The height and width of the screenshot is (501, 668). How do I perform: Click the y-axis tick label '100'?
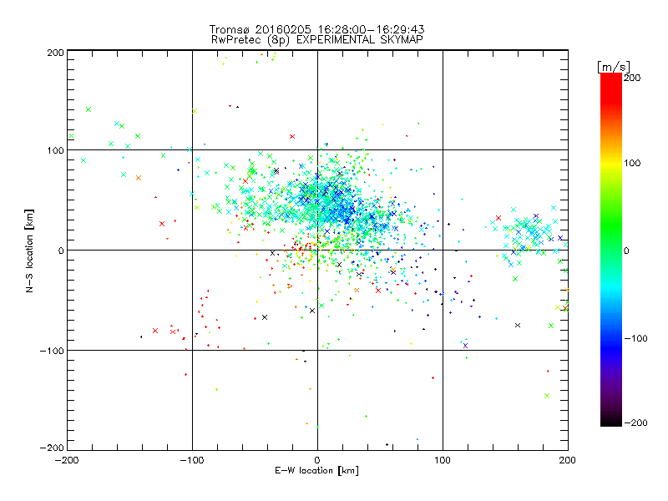coord(55,151)
